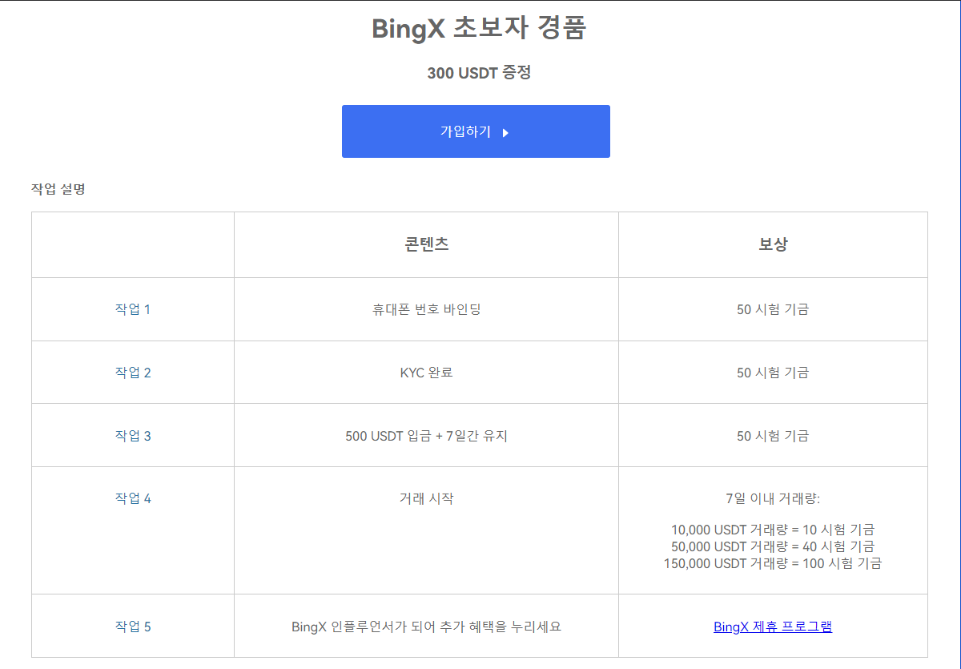
Task: Click the 10,000 USDT 거래량 line
Action: (x=773, y=530)
